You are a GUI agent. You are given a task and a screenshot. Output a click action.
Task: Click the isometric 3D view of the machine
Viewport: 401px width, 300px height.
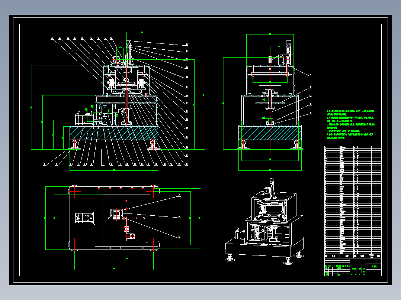pyautogui.click(x=264, y=221)
